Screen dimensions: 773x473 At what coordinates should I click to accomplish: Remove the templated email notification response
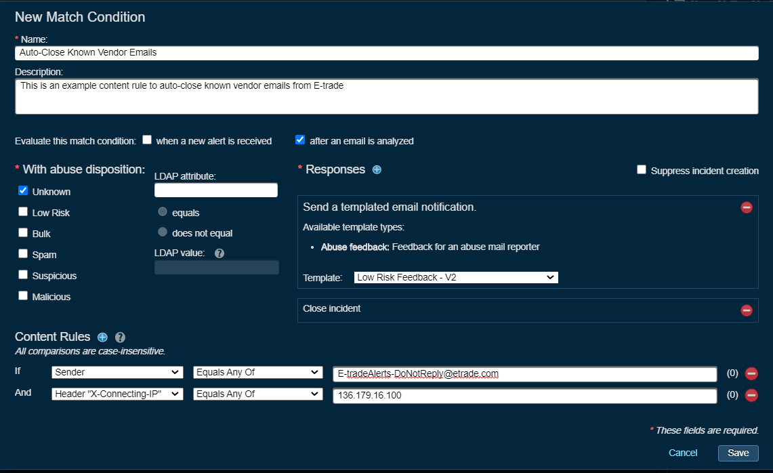point(746,207)
